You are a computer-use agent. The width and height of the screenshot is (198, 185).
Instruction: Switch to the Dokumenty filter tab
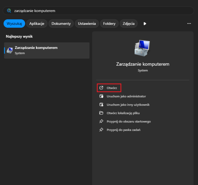[x=61, y=23]
